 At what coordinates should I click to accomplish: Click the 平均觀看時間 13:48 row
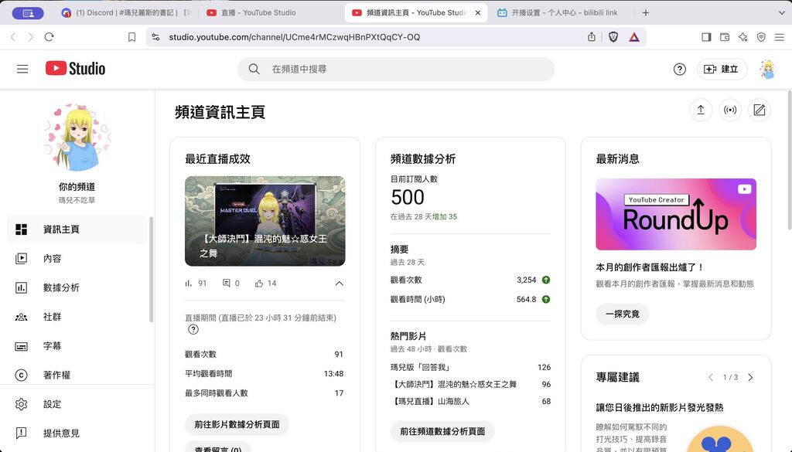tap(265, 374)
